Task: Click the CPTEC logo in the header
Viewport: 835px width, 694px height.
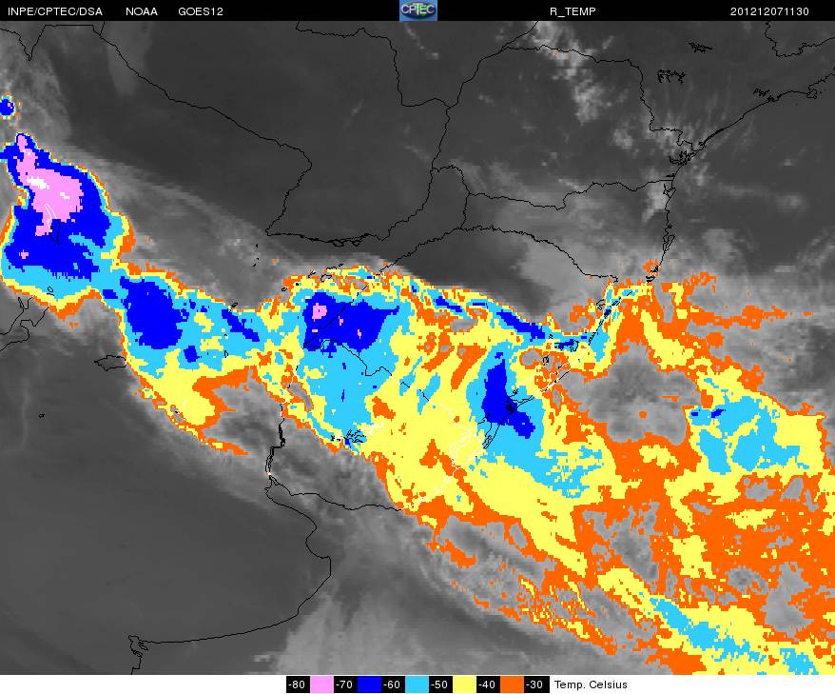Action: 418,10
